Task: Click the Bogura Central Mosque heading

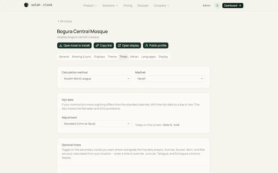Action: 82,31
